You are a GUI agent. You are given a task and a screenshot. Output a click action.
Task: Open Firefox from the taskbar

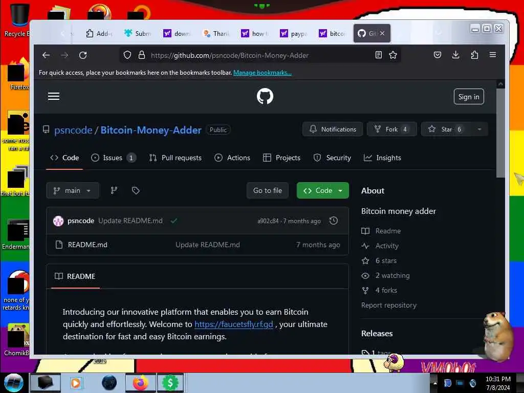pos(140,383)
